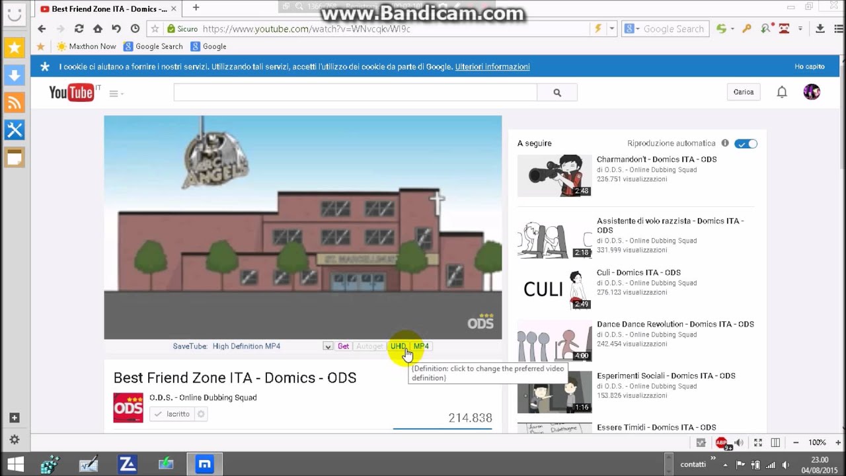Go back to previous page
The image size is (846, 476).
pyautogui.click(x=42, y=28)
